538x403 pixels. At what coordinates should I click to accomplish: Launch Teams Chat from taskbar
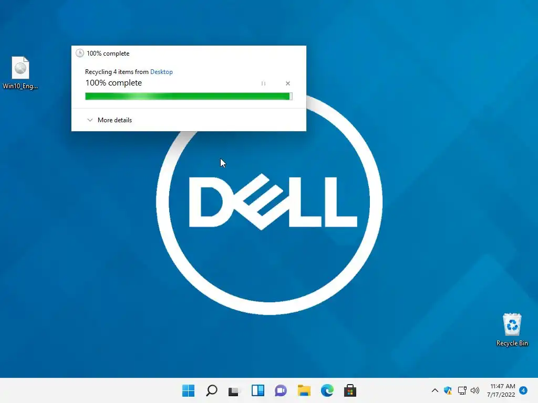281,390
